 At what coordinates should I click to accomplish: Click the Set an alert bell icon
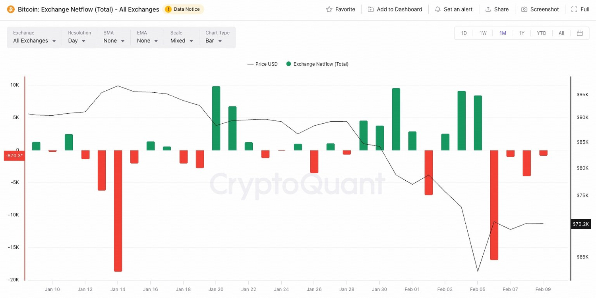coord(438,9)
